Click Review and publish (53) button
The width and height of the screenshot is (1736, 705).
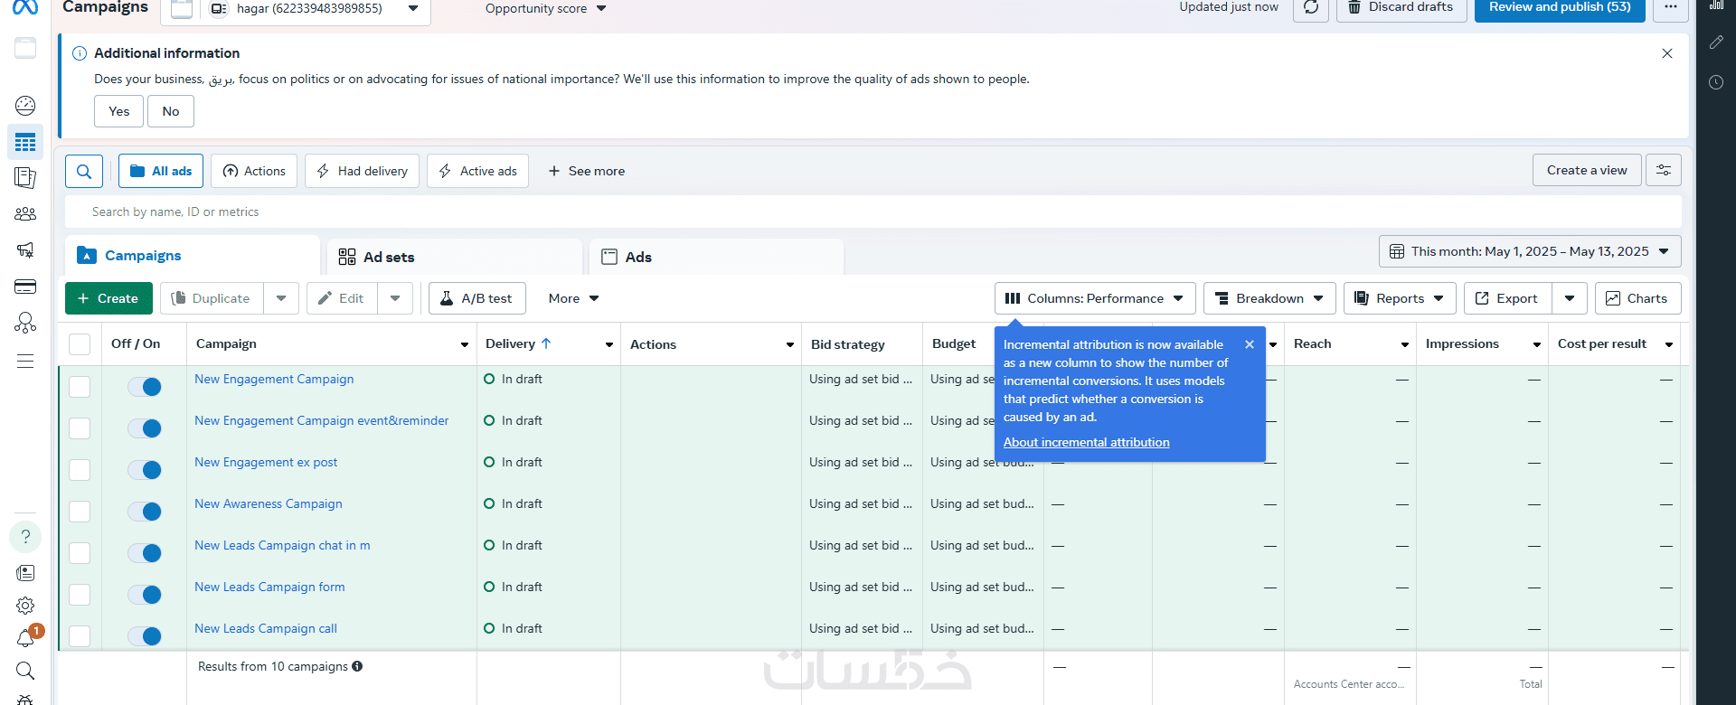(1559, 8)
